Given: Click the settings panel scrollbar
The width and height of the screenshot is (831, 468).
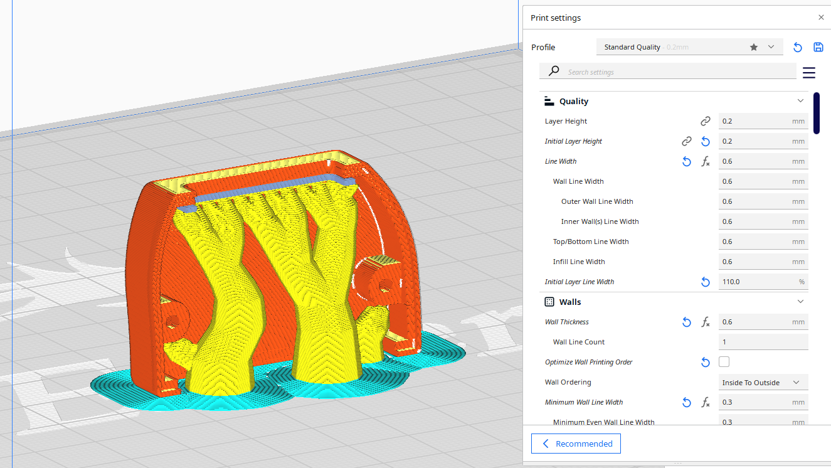Looking at the screenshot, I should pos(817,114).
